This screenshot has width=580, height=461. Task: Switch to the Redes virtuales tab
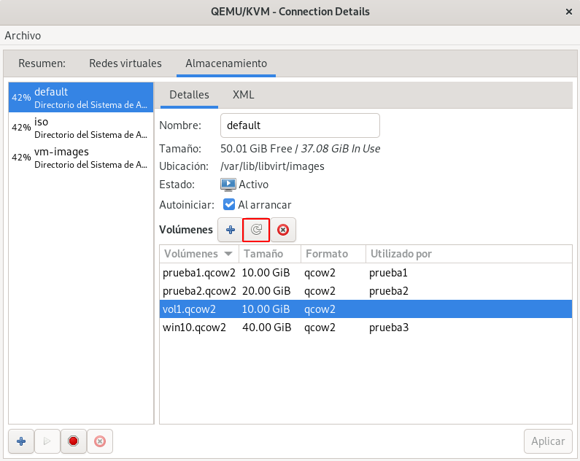(125, 63)
